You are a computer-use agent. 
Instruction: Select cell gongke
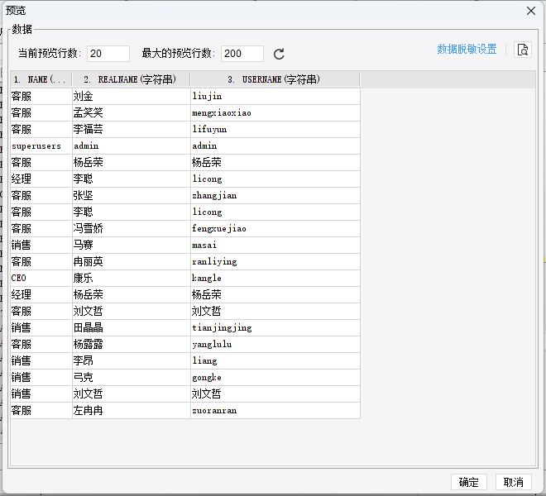pos(275,377)
